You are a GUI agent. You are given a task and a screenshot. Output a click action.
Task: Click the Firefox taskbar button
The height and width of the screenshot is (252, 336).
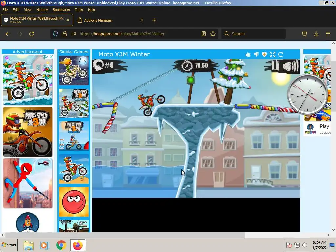pyautogui.click(x=77, y=245)
